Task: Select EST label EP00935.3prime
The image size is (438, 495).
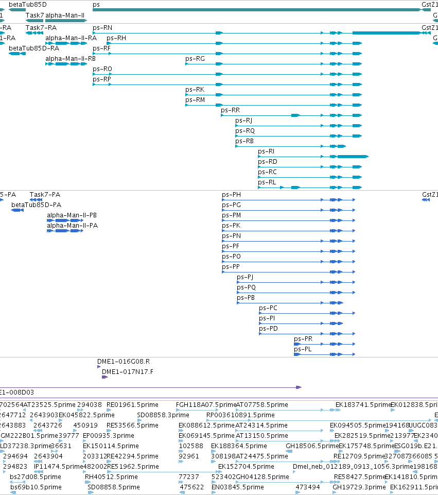Action: [109, 436]
